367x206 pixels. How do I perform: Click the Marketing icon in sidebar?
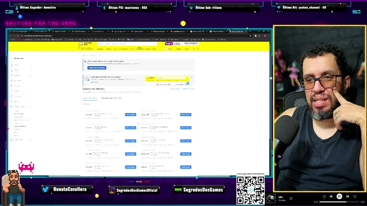[x=11, y=75]
